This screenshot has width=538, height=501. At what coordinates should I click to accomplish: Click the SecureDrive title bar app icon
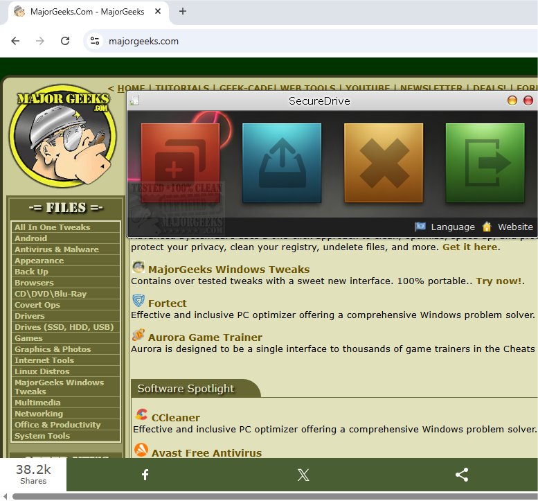tap(134, 100)
